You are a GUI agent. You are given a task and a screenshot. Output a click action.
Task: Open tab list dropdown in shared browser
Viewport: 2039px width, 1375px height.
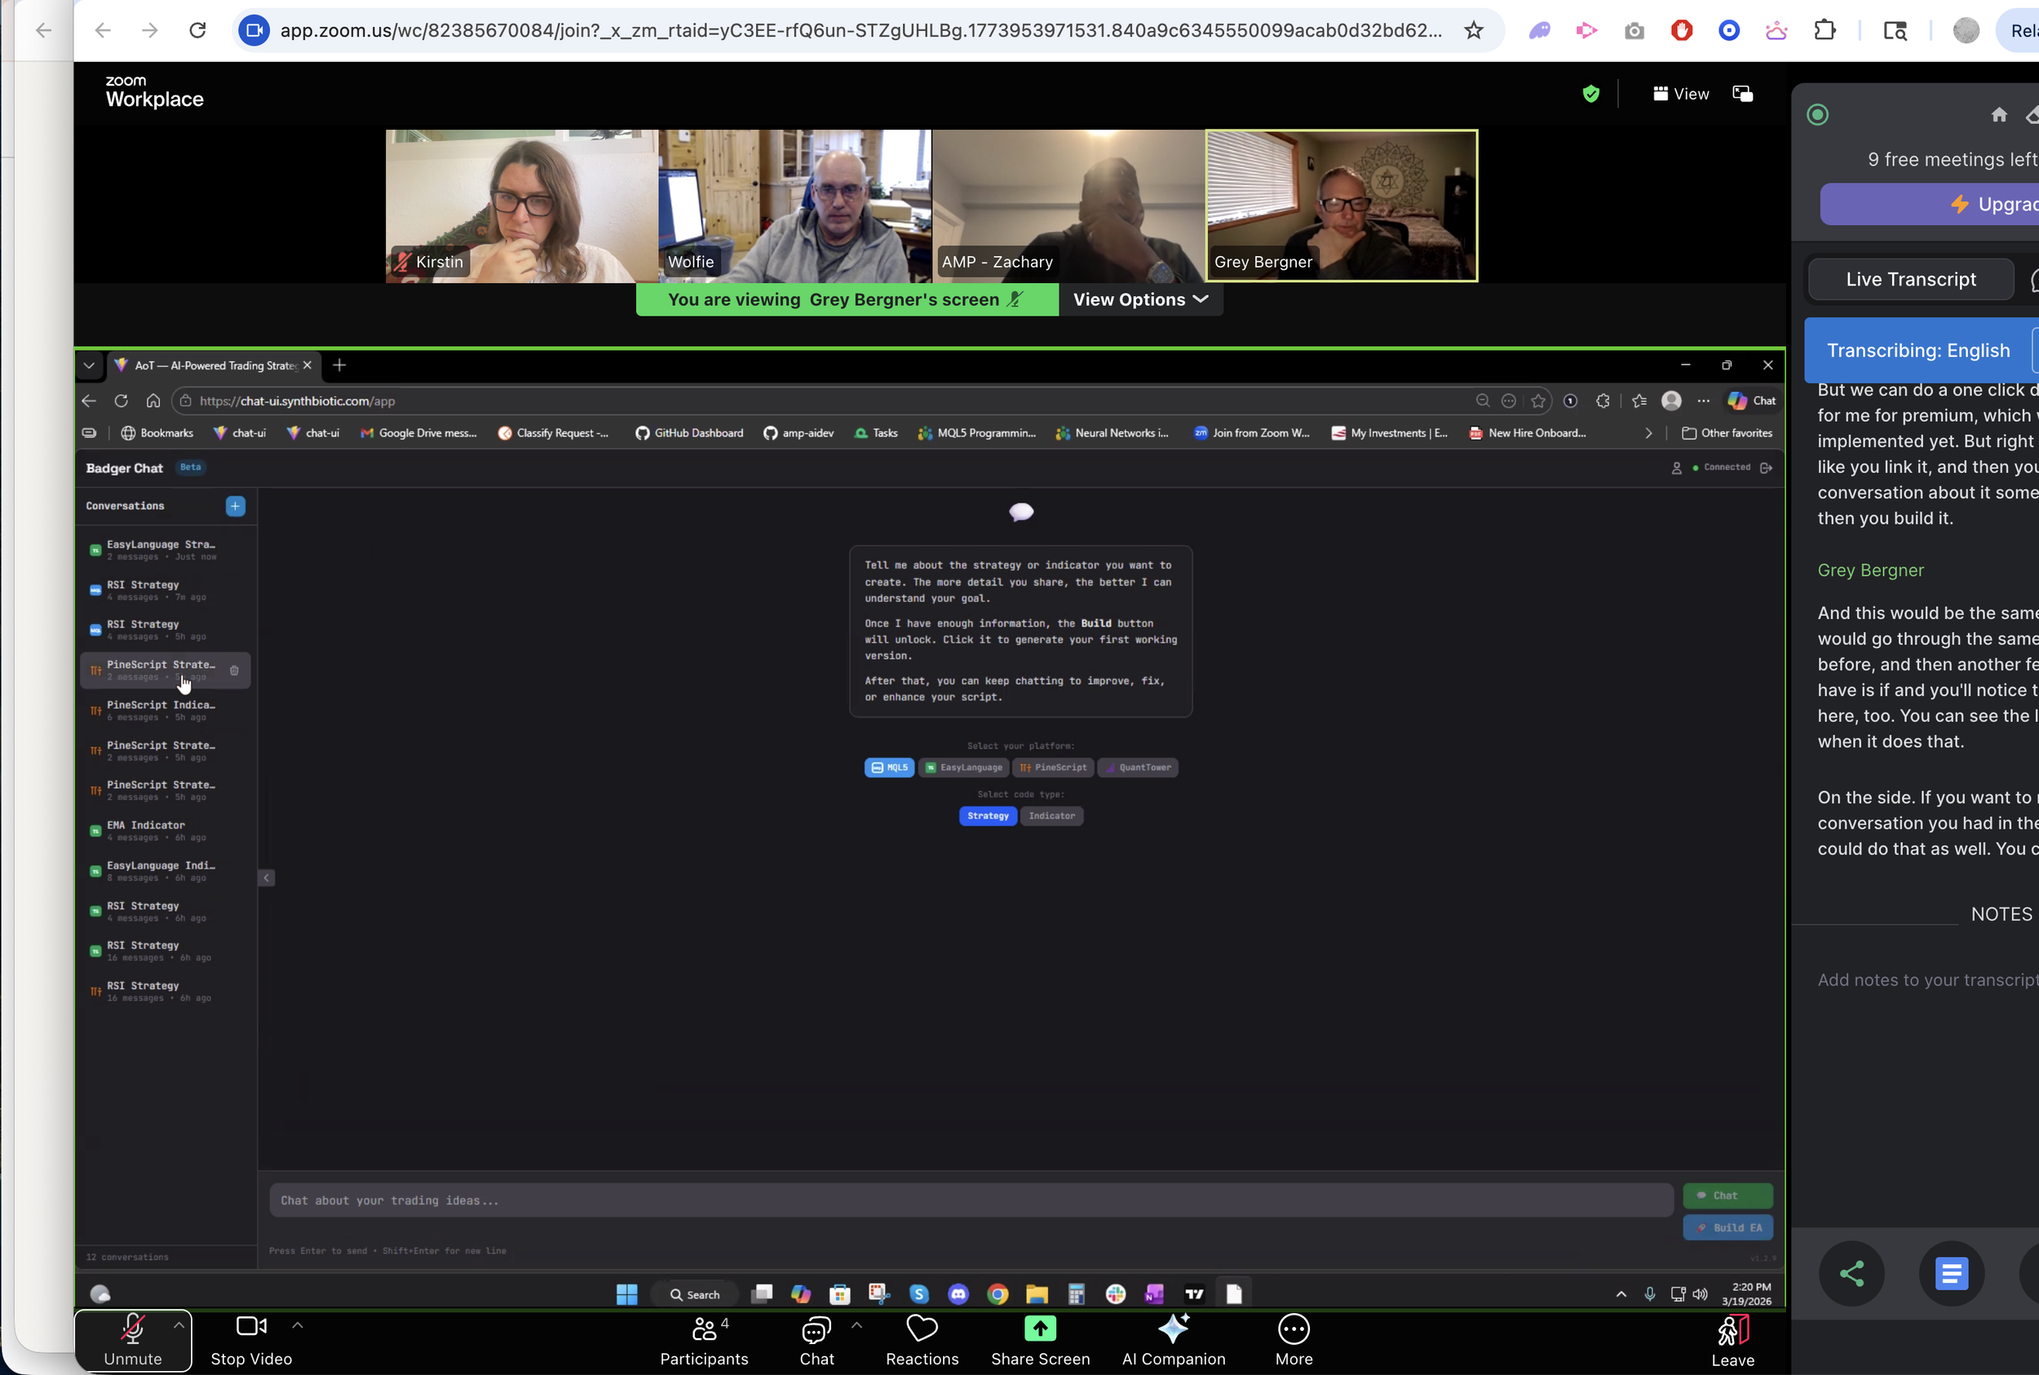[90, 365]
